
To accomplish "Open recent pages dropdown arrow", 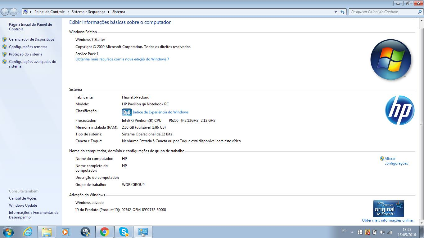I will pyautogui.click(x=20, y=12).
